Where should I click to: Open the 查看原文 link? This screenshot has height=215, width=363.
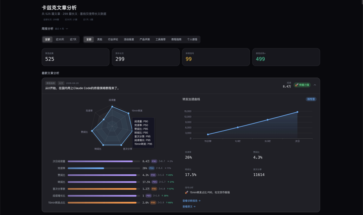(x=189, y=207)
